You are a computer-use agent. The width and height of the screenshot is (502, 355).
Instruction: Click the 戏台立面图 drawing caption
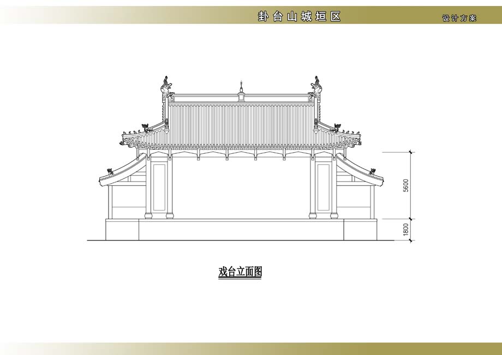pos(240,272)
